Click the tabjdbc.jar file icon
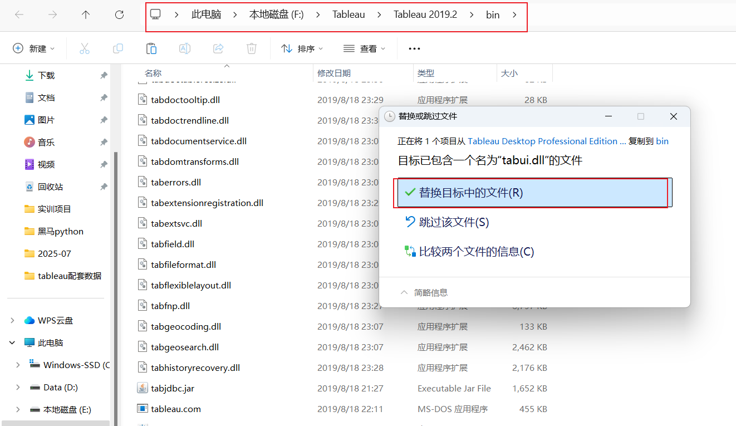736x426 pixels. coord(143,388)
